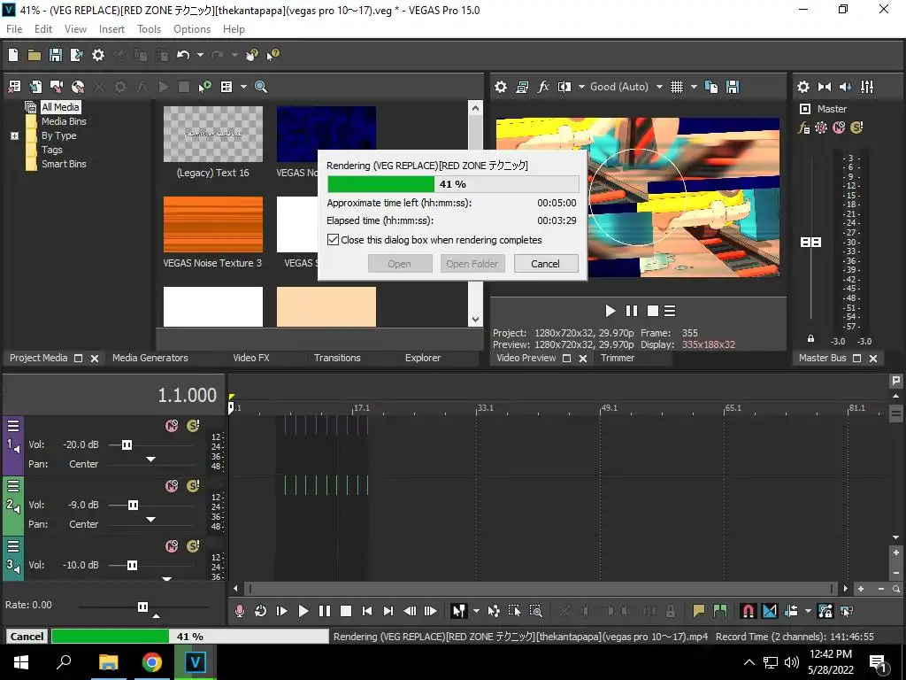This screenshot has width=906, height=680.
Task: Open Project Media Views dropdown arrow
Action: click(x=243, y=87)
